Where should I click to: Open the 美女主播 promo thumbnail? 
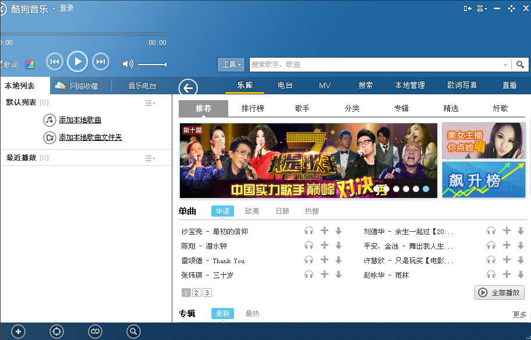point(484,140)
